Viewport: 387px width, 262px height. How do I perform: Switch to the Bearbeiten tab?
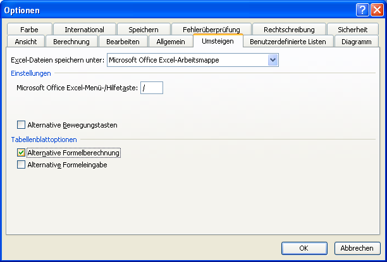click(123, 42)
